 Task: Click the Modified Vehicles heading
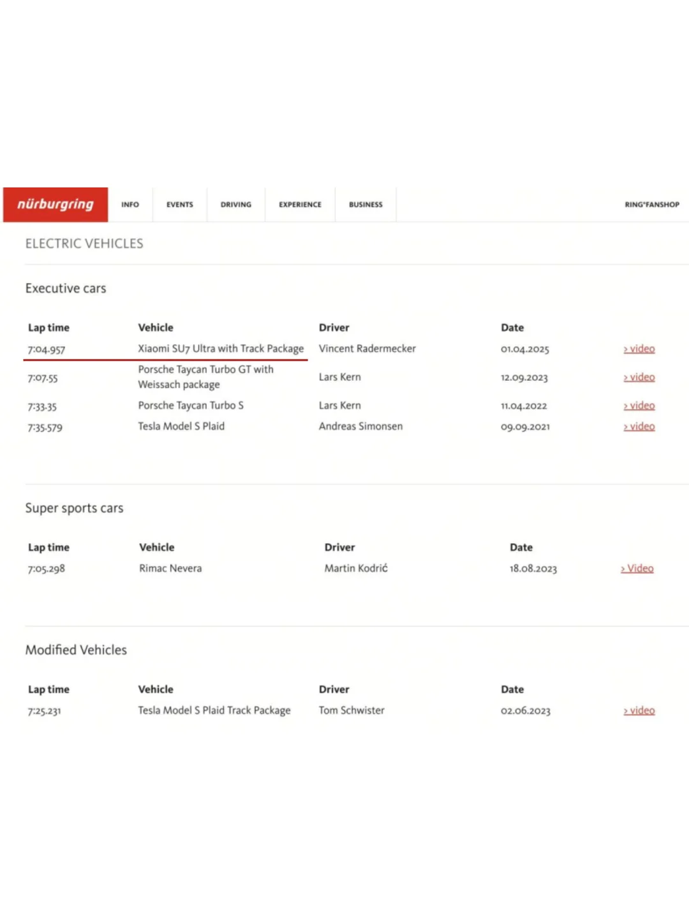(x=76, y=650)
